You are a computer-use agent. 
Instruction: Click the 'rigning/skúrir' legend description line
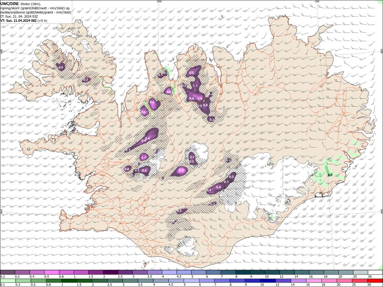35,8
